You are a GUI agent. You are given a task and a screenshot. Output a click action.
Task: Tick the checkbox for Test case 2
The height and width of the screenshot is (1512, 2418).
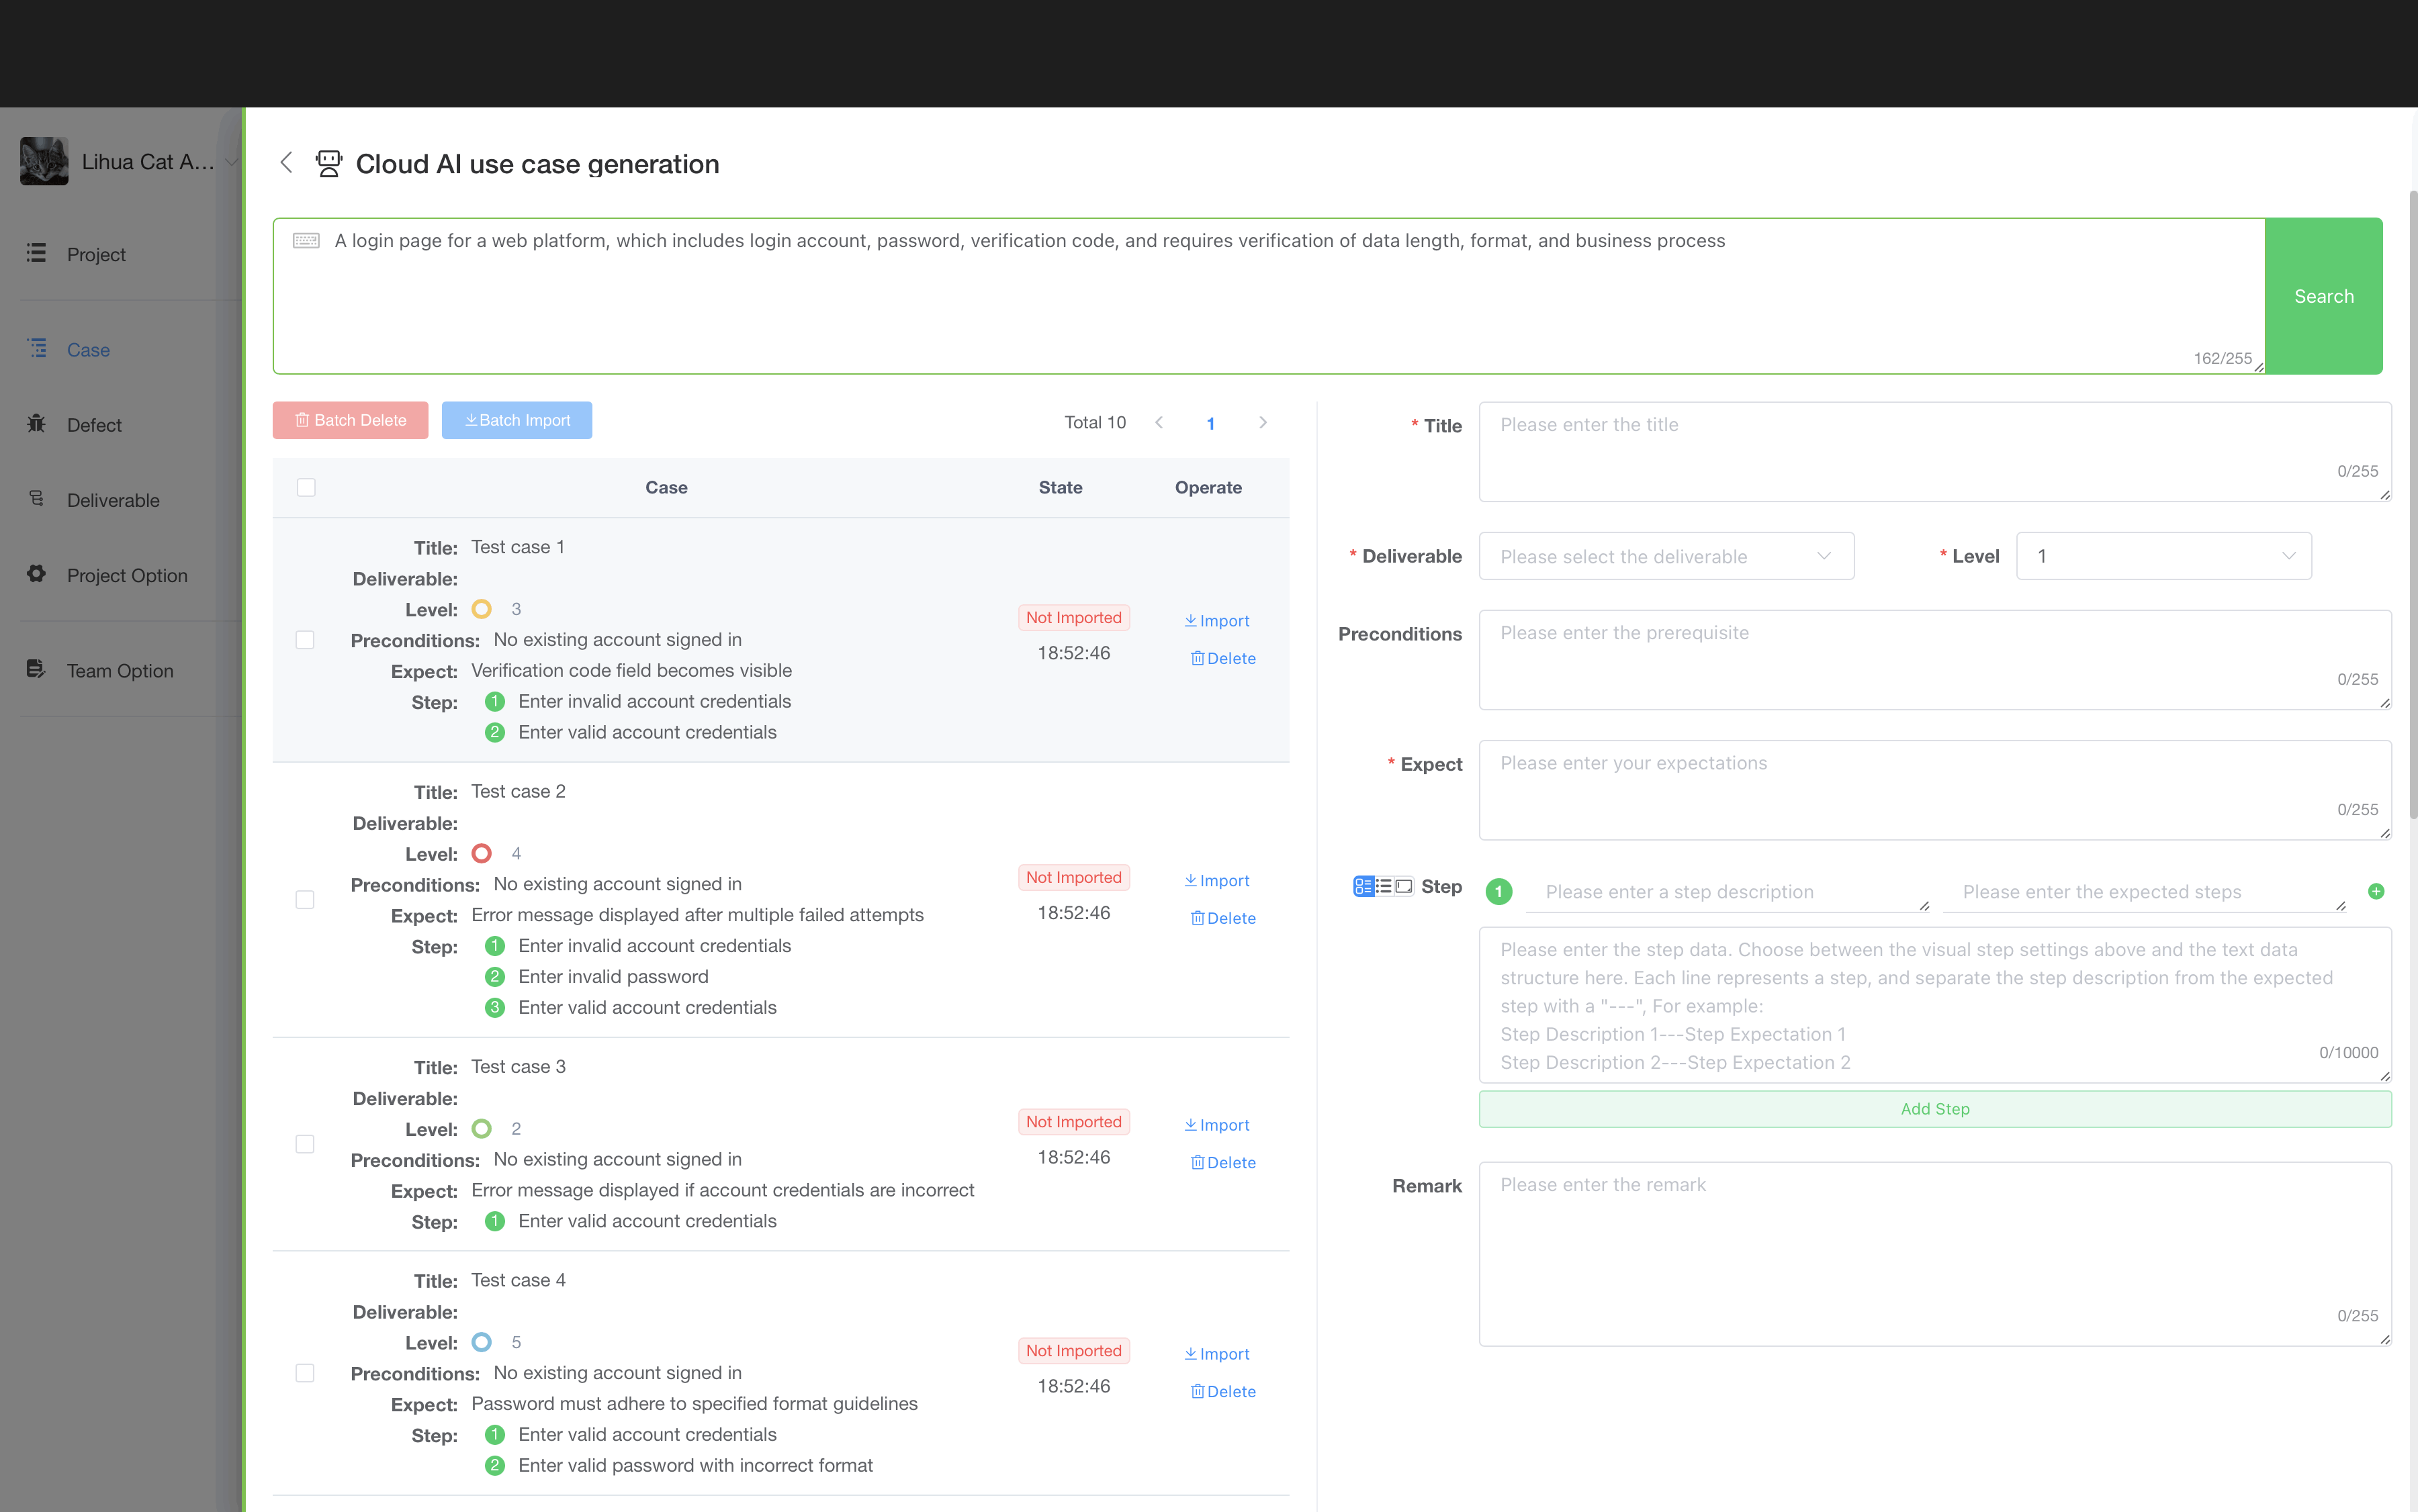pos(305,899)
